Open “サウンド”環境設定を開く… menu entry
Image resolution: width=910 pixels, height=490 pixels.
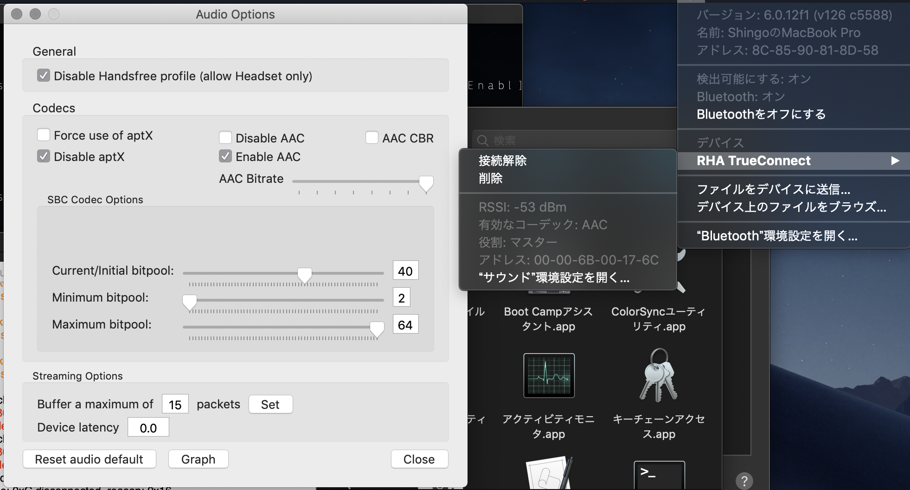pyautogui.click(x=568, y=277)
